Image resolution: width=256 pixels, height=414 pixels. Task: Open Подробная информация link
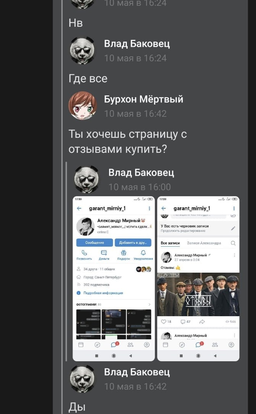coord(103,293)
